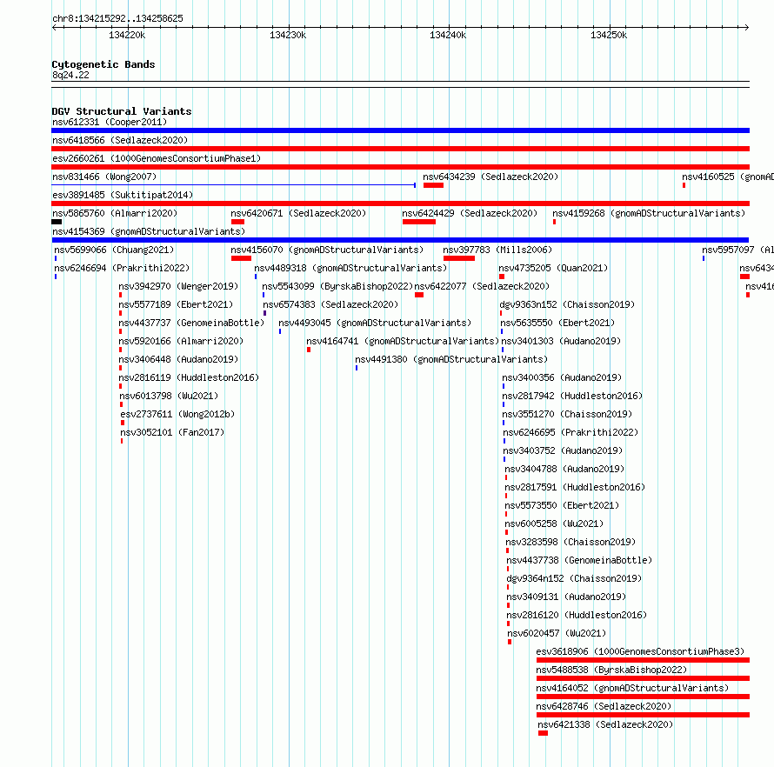Open nsv6418566 (Sedlazeck2020) variant
Screen dimensions: 774x767
coord(120,140)
